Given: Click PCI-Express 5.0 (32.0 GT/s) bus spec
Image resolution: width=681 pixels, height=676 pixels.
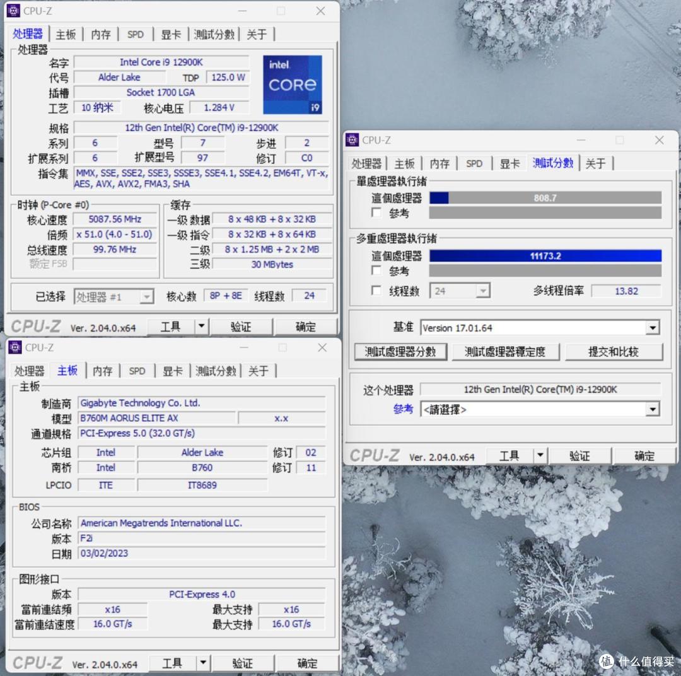Looking at the screenshot, I should pyautogui.click(x=202, y=433).
